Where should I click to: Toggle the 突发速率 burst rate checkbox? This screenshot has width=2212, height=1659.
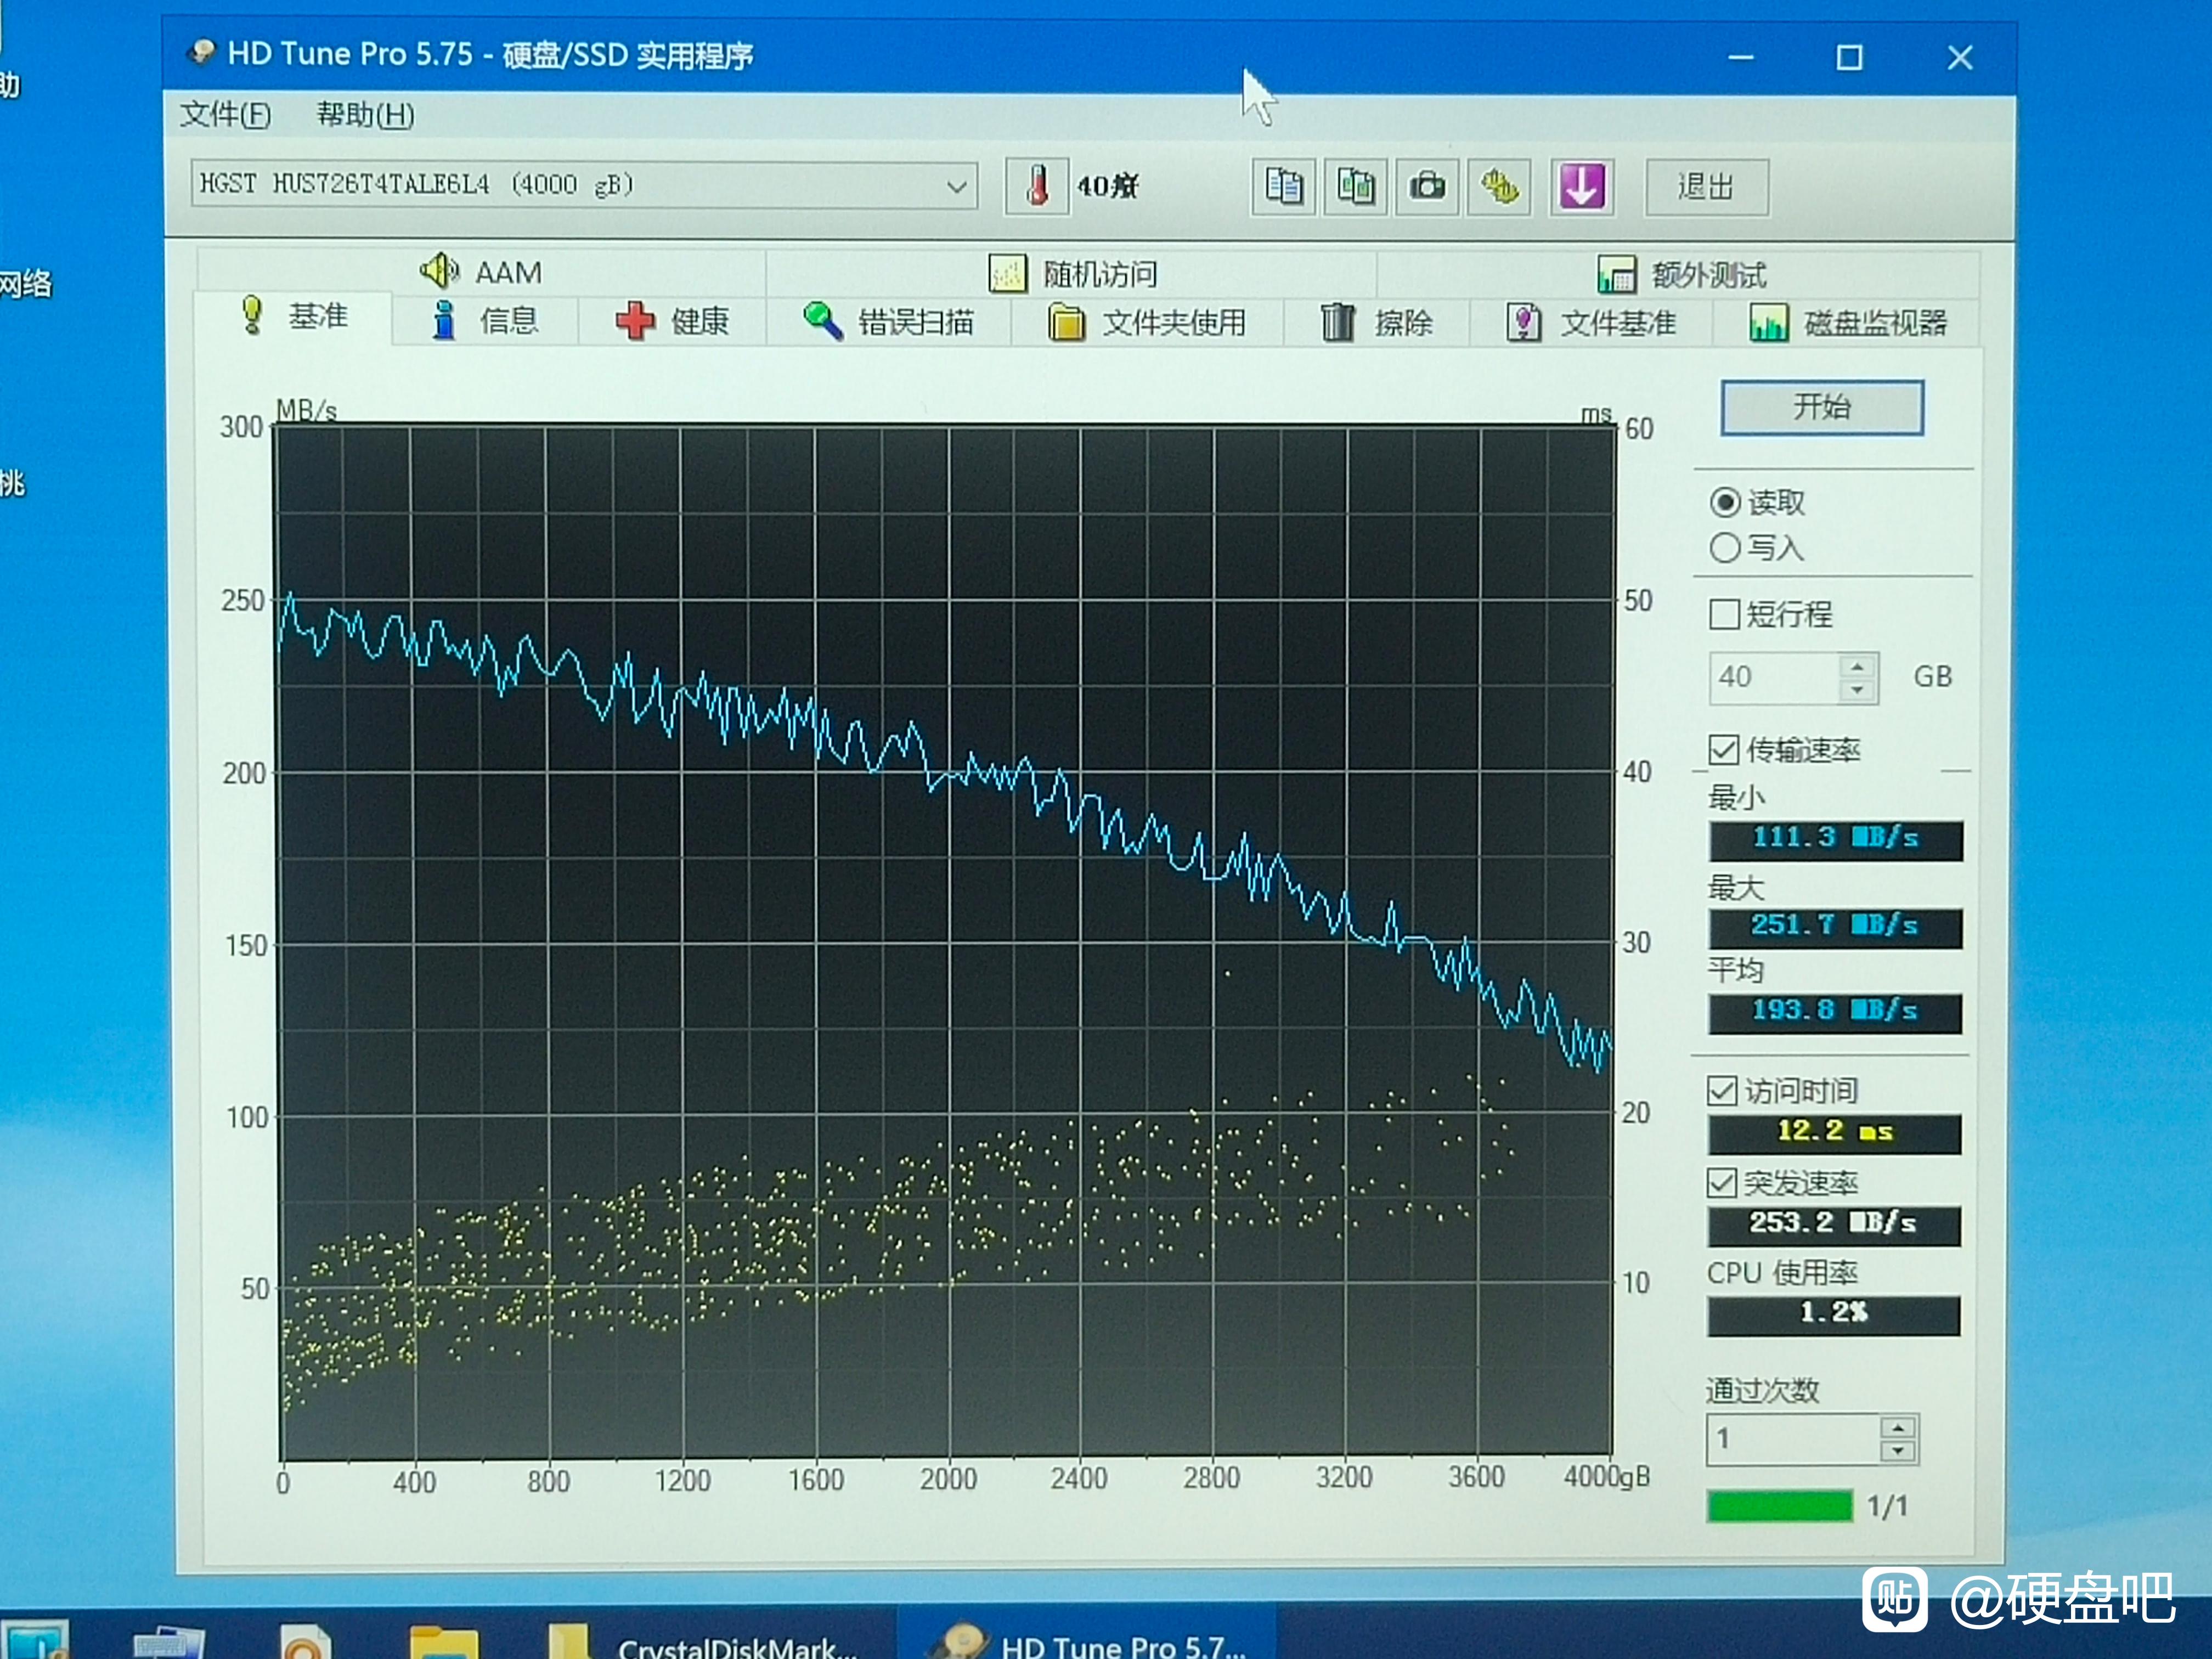(1721, 1183)
